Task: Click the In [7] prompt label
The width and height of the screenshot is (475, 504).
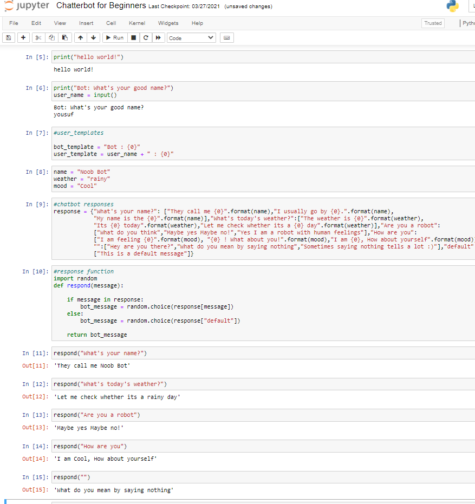Action: 37,133
